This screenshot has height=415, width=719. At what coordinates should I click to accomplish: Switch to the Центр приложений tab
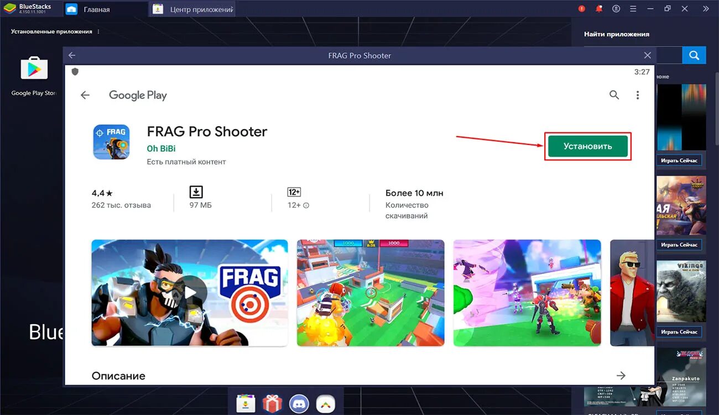(x=193, y=9)
